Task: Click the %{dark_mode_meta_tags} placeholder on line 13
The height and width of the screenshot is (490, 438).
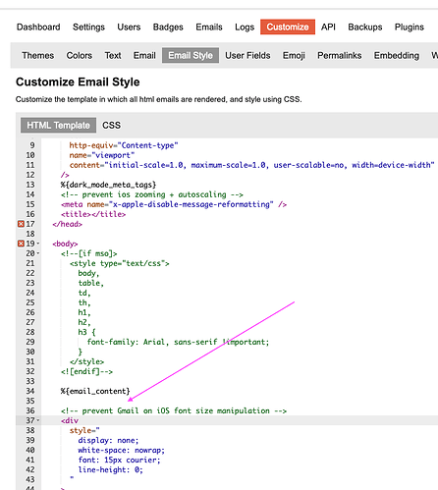Action: [108, 185]
